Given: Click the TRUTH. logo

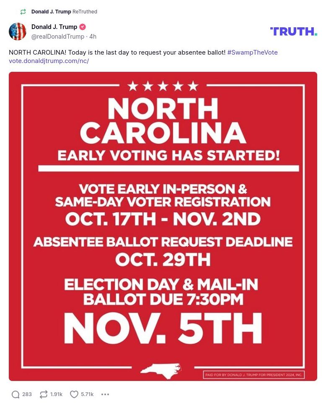Looking at the screenshot, I should [x=293, y=32].
